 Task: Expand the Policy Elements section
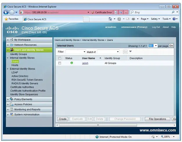point(8,99)
